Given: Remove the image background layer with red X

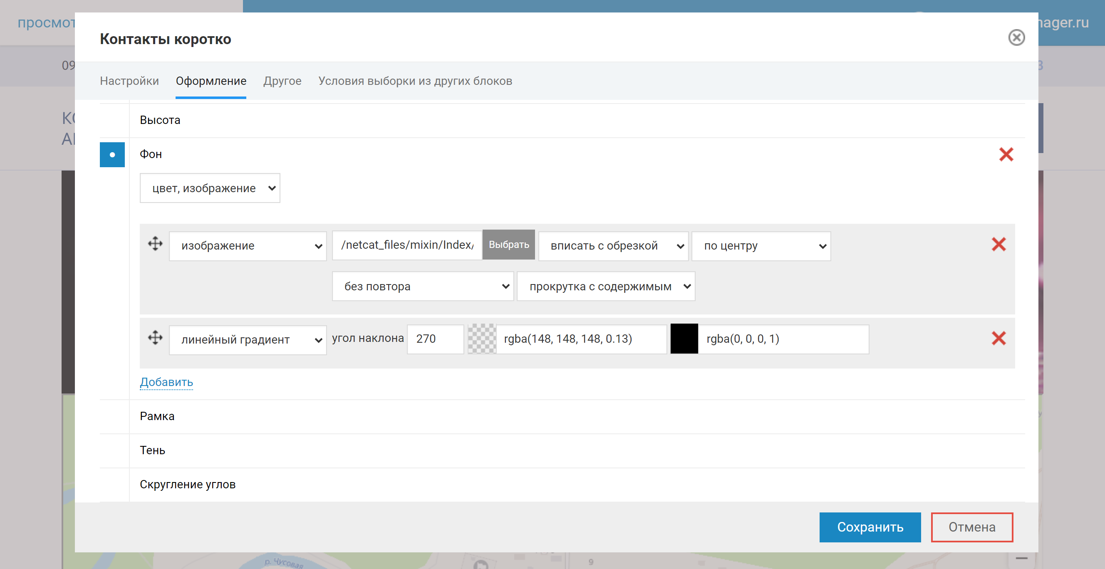Looking at the screenshot, I should tap(998, 245).
